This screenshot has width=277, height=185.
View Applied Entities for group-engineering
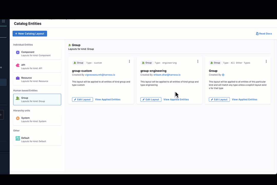coord(176,99)
